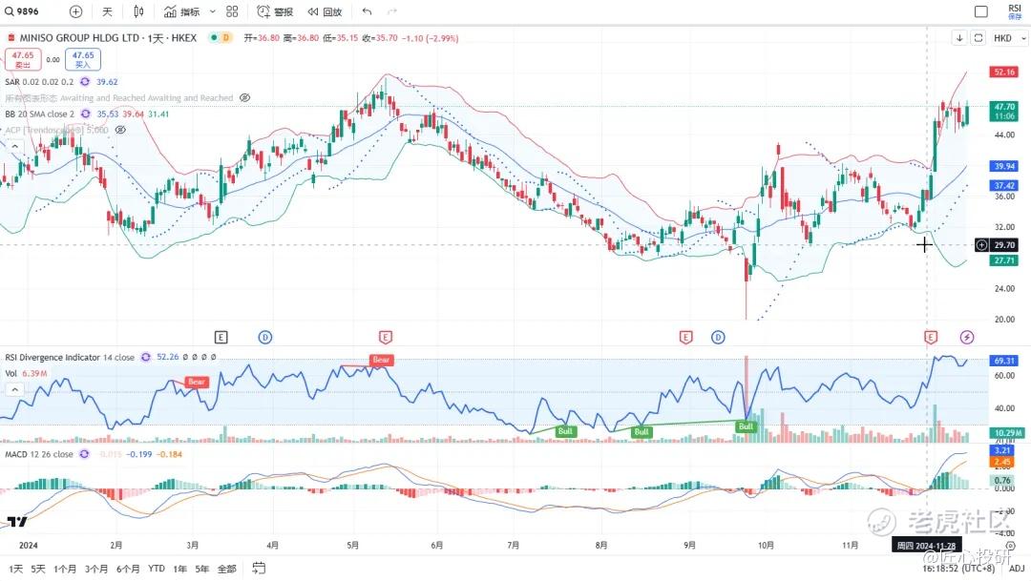Click the 37.42 SAR price label
The width and height of the screenshot is (1031, 581).
[x=1004, y=185]
